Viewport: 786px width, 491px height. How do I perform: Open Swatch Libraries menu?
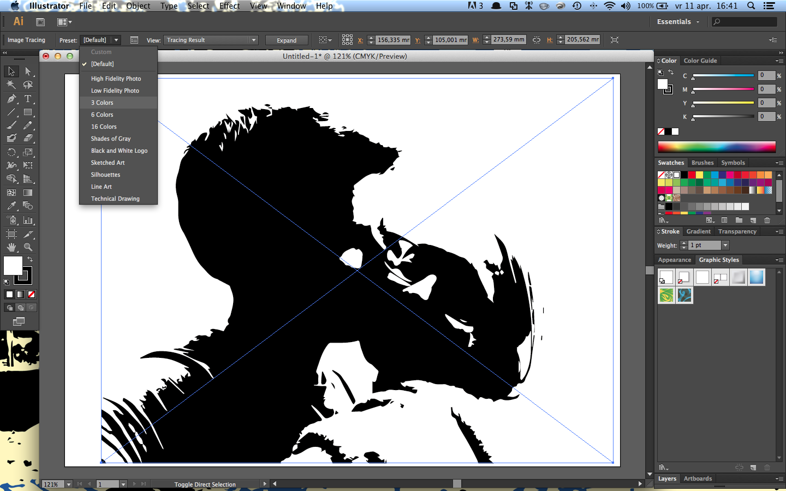click(x=663, y=220)
